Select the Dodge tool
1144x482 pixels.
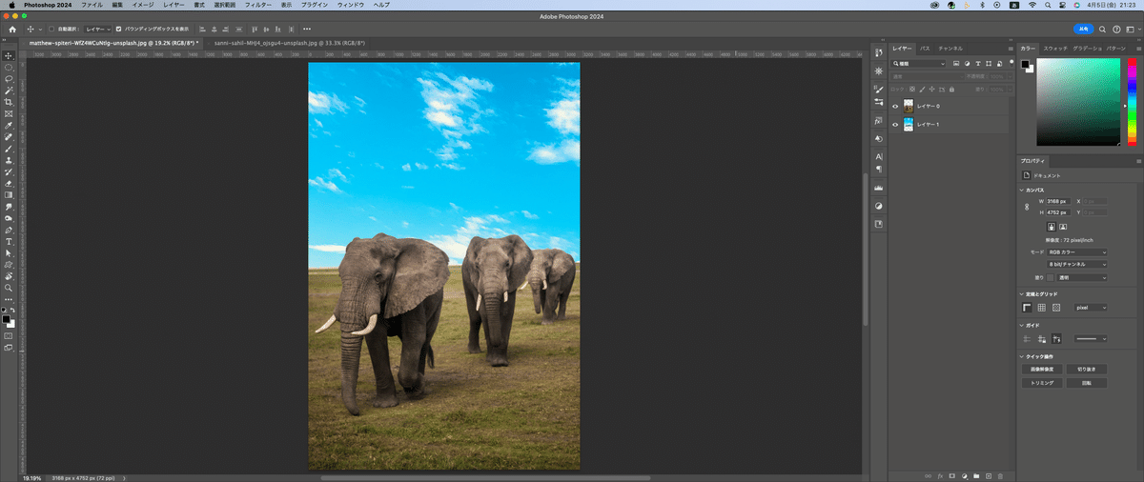[x=9, y=218]
